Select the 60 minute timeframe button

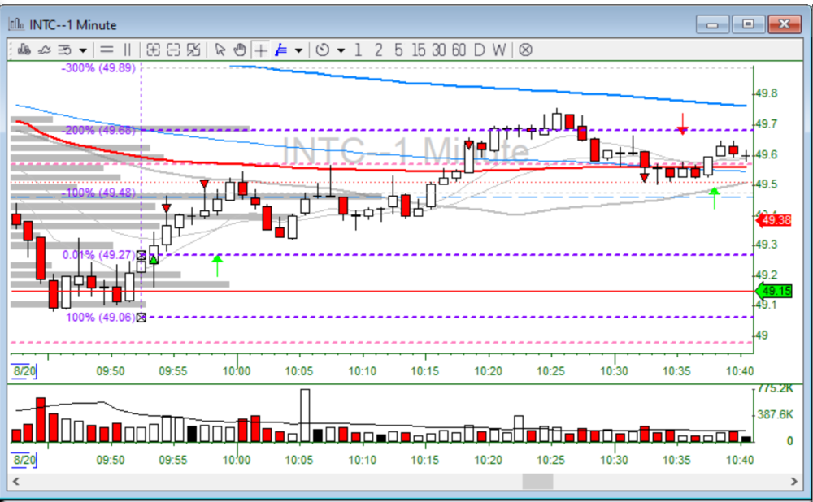tap(459, 50)
